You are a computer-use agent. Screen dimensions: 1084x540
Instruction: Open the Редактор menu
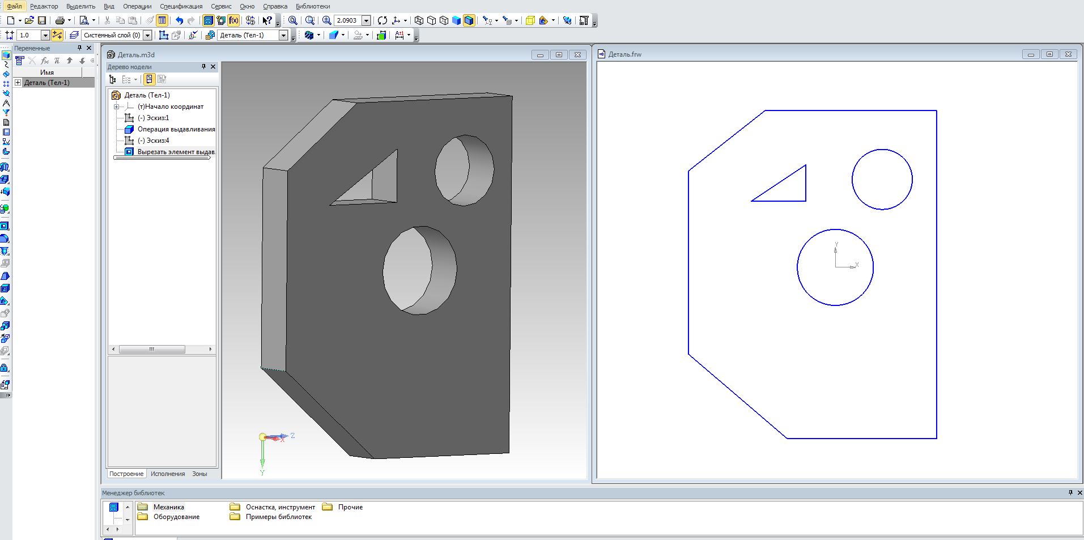[x=44, y=6]
